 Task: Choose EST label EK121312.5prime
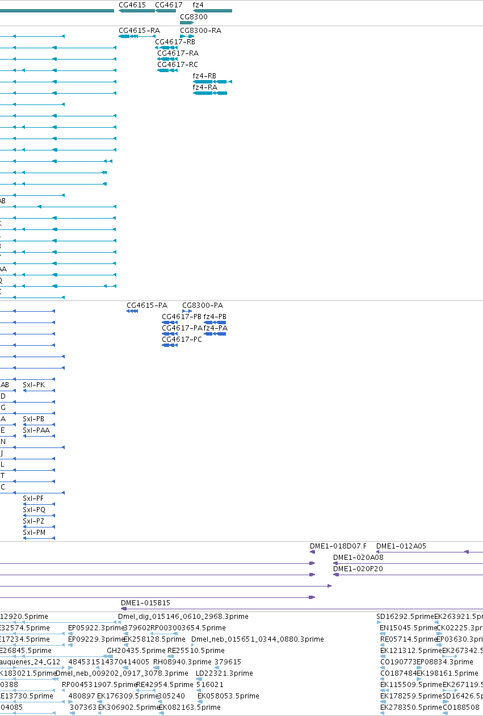pos(411,651)
